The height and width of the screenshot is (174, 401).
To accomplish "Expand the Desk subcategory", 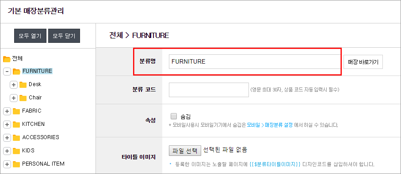I will point(14,85).
